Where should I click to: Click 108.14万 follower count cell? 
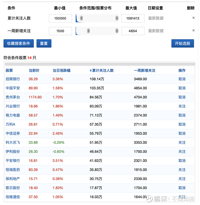(97, 79)
